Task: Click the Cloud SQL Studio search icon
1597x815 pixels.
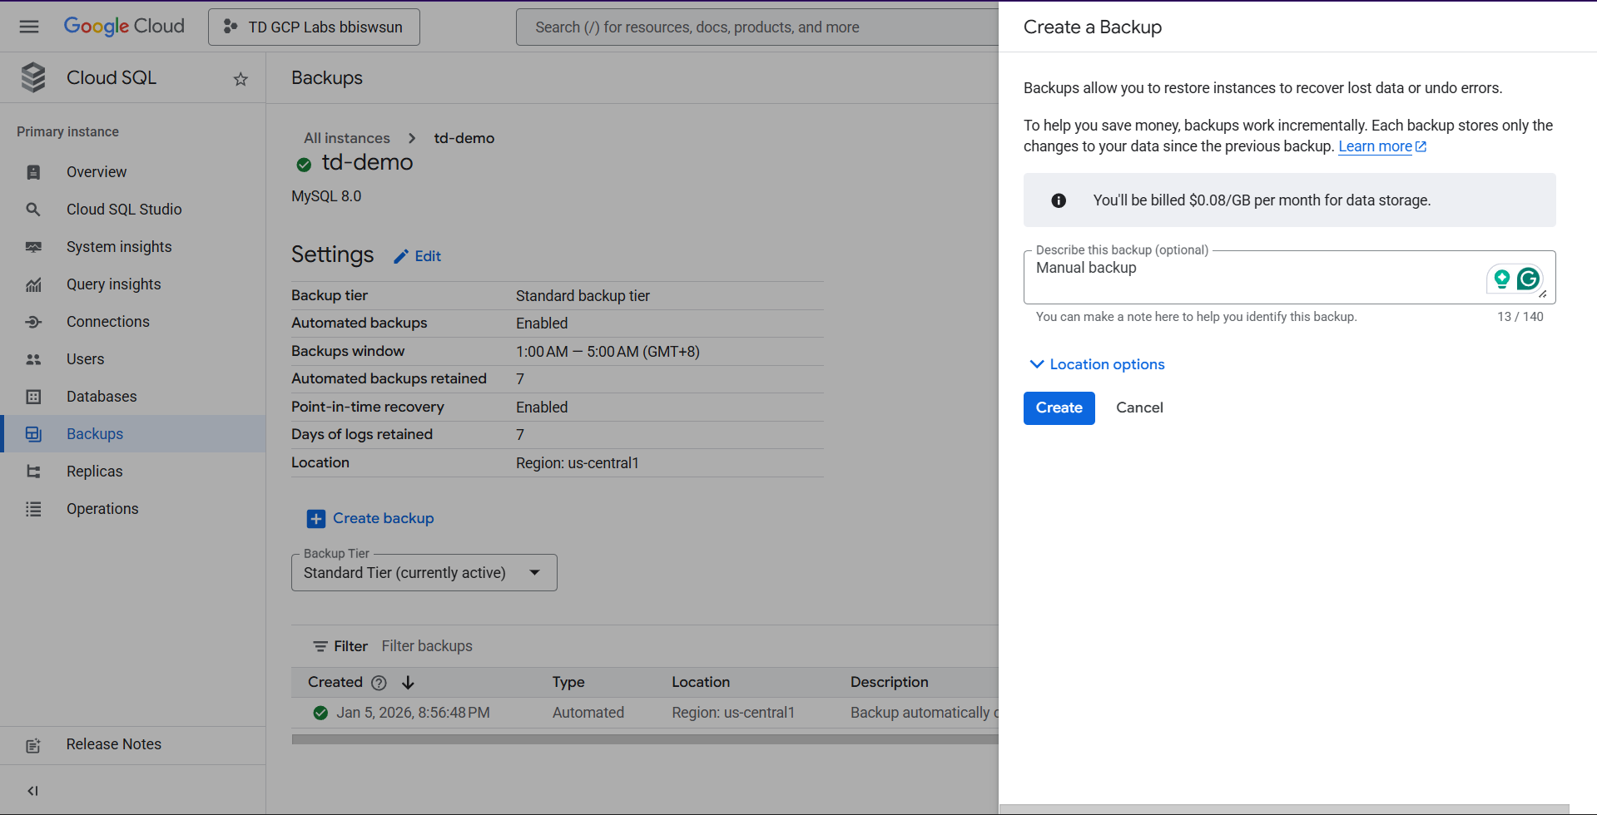Action: click(x=33, y=210)
